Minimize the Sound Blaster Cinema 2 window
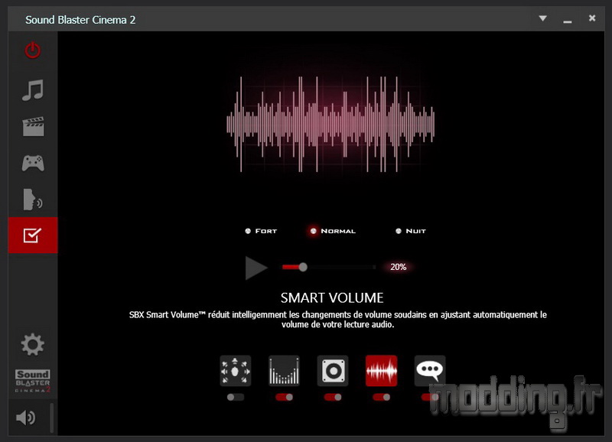The width and height of the screenshot is (612, 442). point(568,21)
